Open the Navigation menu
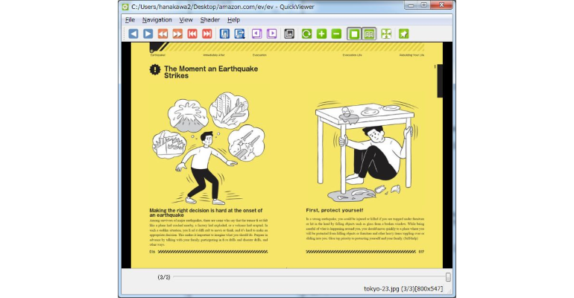574x298 pixels. point(157,20)
